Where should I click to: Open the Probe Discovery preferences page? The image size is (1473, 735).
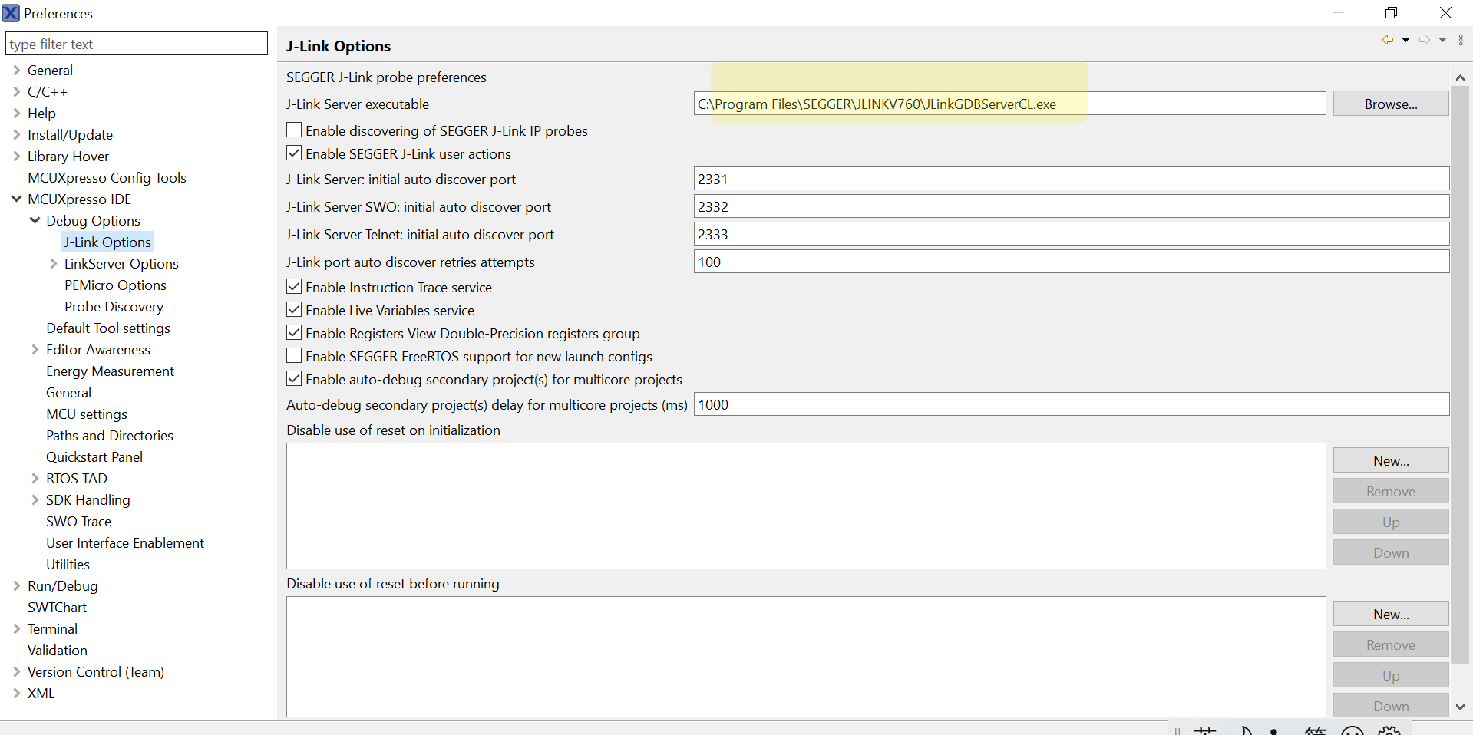click(x=114, y=307)
